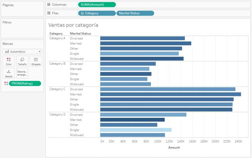This screenshot has height=158, width=252.
Task: Click the Columnas shelf icon
Action: point(49,4)
